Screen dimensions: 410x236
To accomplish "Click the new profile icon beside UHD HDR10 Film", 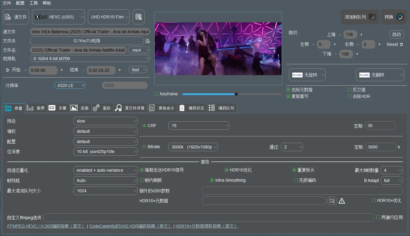I will pos(138,17).
